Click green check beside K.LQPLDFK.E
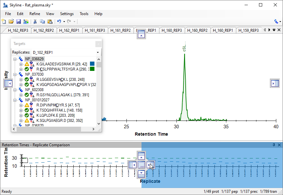 (x=27, y=115)
